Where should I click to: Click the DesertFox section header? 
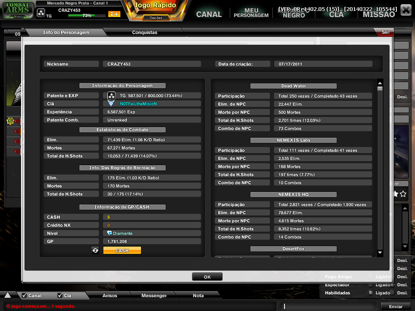point(293,249)
